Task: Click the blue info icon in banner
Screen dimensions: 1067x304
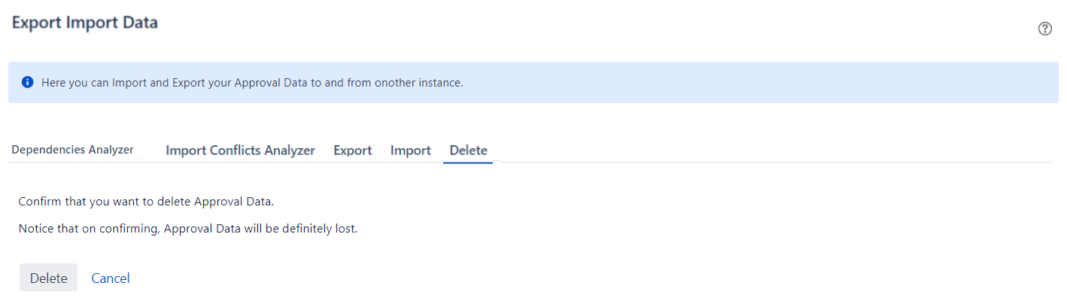Action: click(x=28, y=82)
